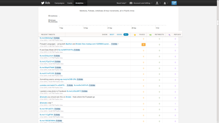The width and height of the screenshot is (219, 123).
Task: Click the FAVES column header
Action: [142, 34]
